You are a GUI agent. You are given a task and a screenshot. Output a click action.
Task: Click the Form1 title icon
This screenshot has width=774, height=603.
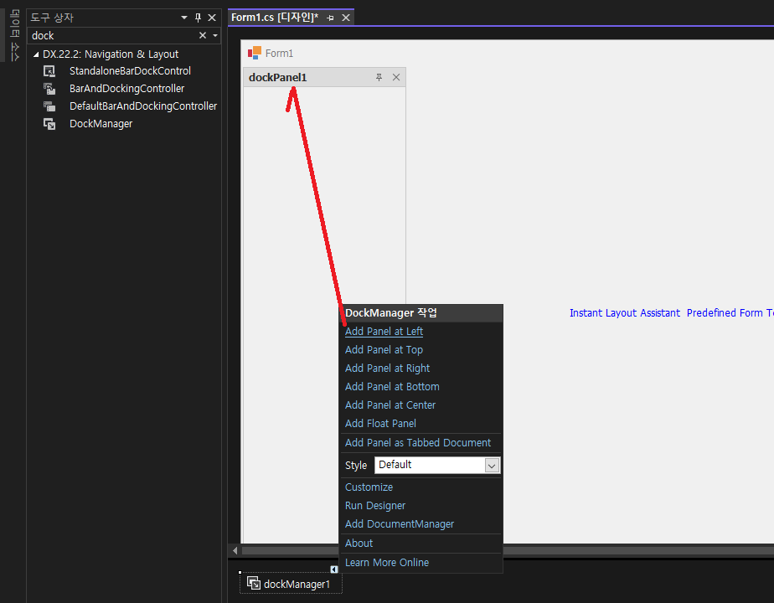(x=255, y=53)
